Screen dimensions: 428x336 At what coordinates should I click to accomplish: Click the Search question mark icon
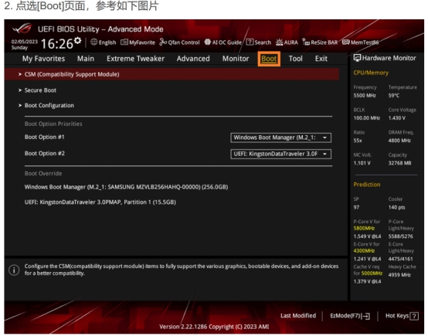tap(250, 42)
